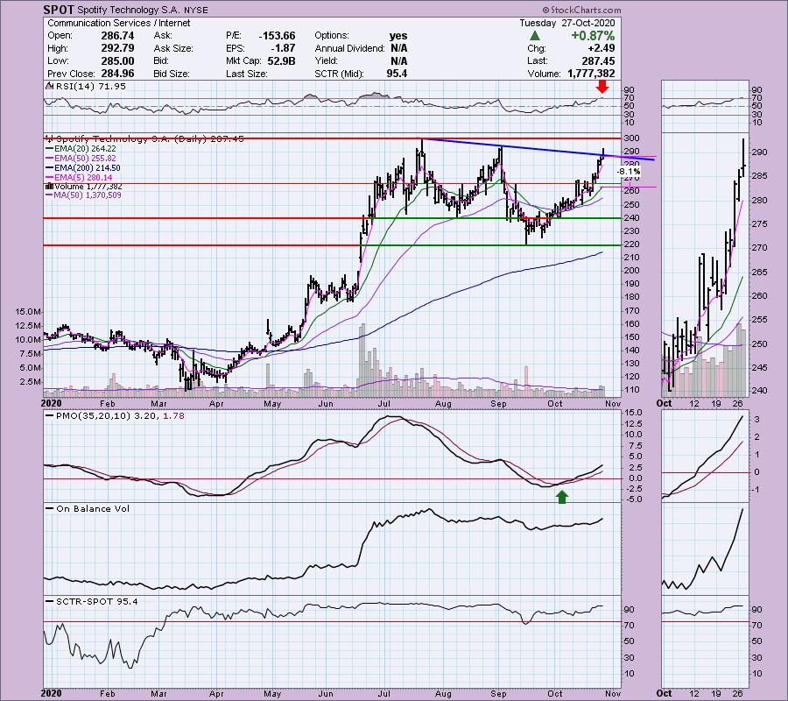Click the On Balance Vol label
Screen dimensions: 788x701
(93, 509)
